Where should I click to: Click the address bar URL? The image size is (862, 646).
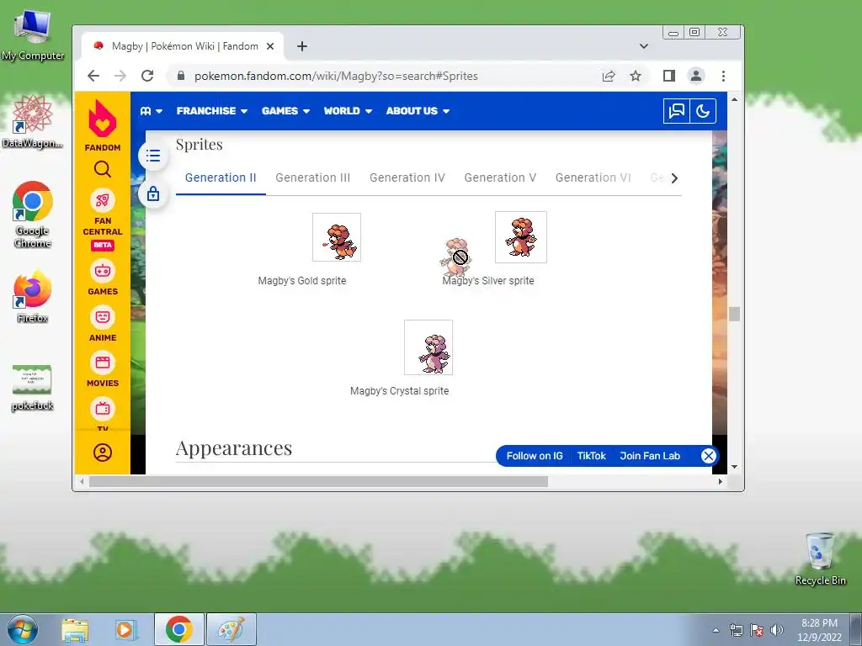tap(336, 76)
